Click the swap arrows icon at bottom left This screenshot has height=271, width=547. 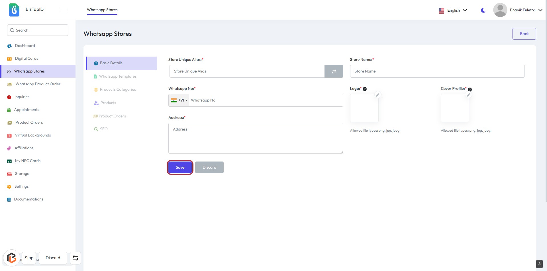coord(75,258)
